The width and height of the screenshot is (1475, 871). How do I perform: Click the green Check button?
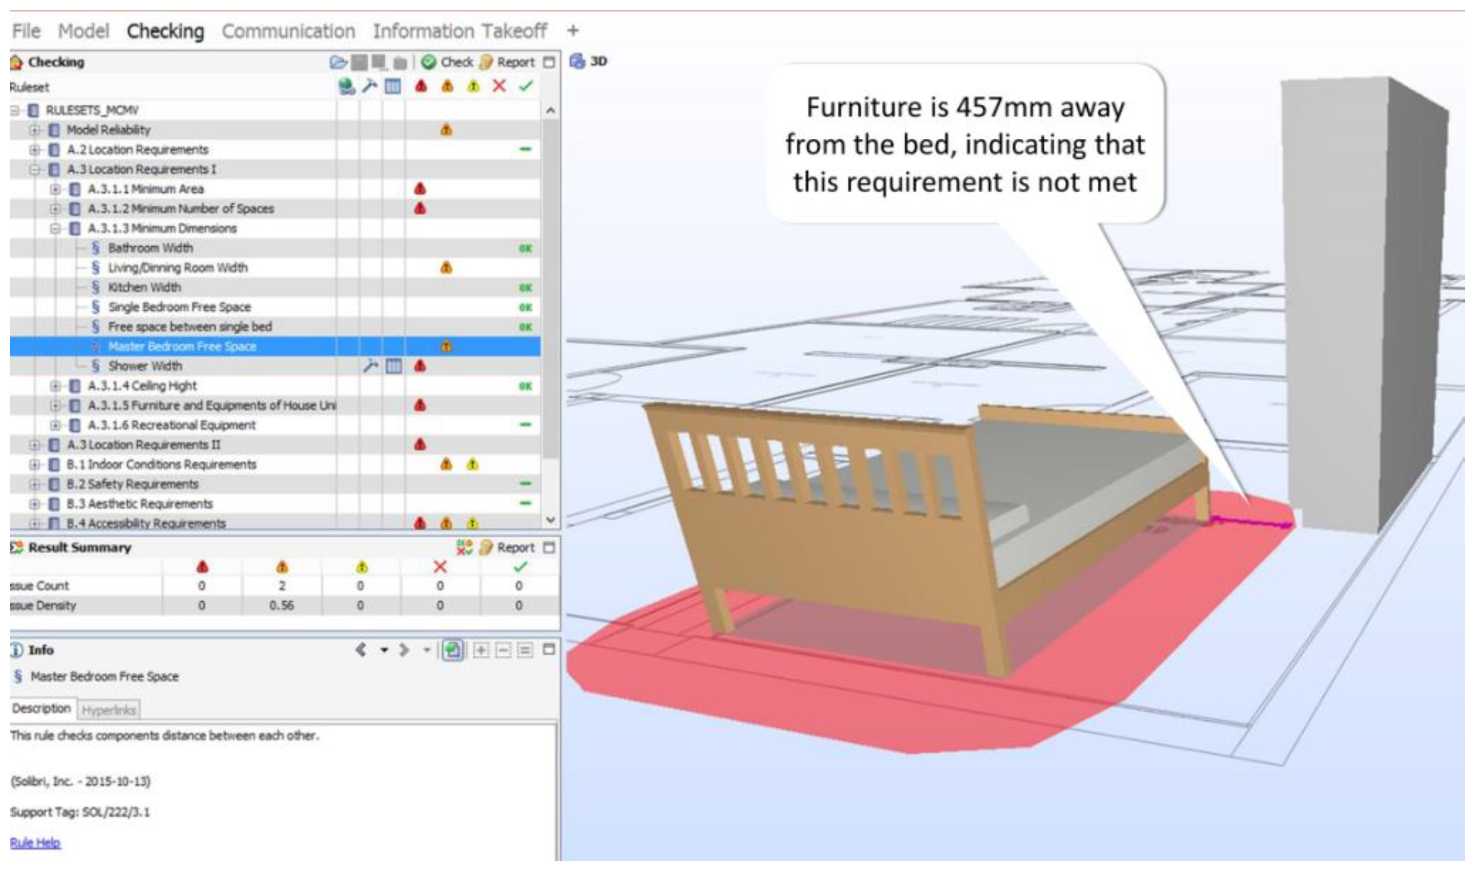pyautogui.click(x=447, y=62)
